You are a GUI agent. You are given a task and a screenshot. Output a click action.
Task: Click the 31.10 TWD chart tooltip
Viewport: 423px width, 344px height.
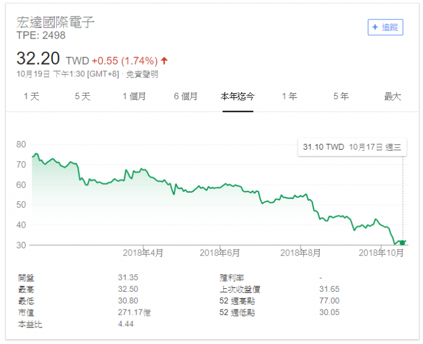(352, 147)
